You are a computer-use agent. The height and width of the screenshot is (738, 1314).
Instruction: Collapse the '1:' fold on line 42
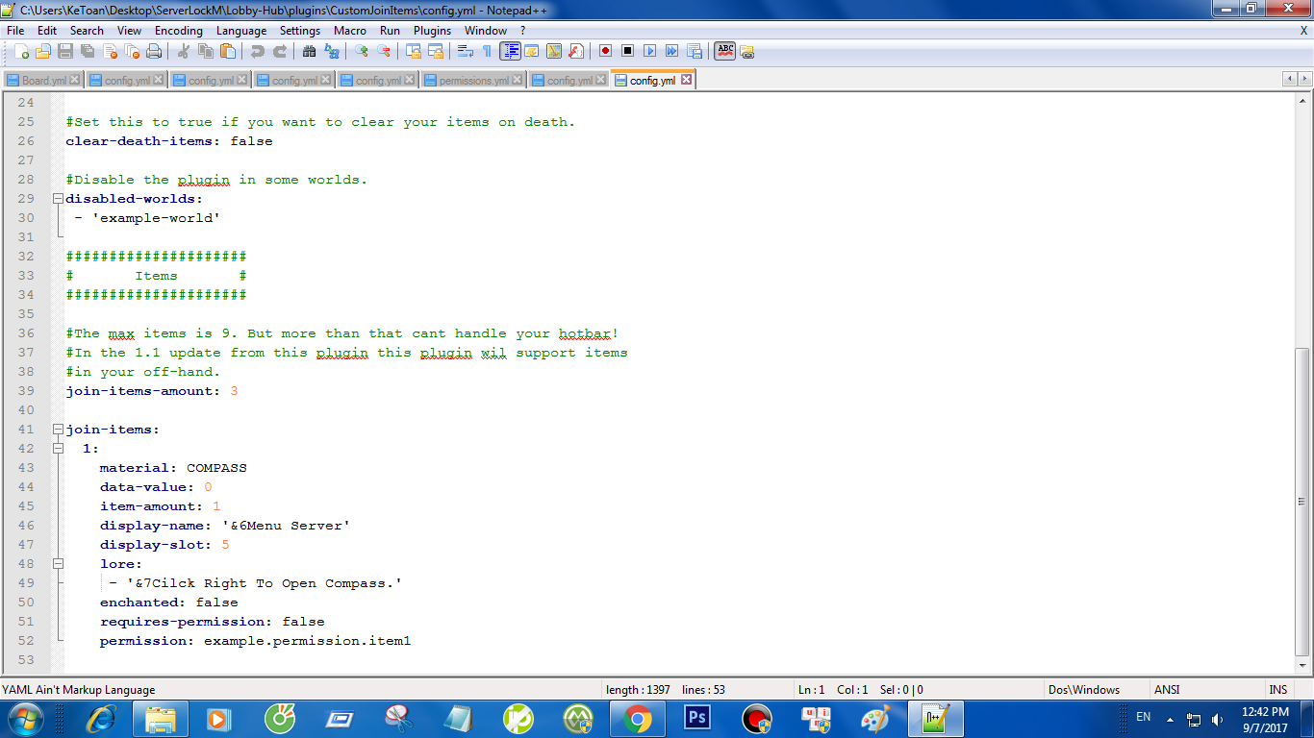point(58,449)
